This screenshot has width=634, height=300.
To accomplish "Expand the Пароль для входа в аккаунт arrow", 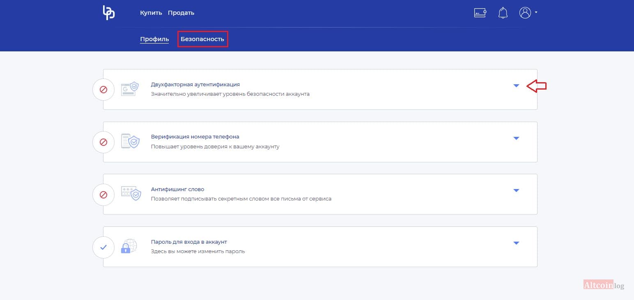I will pos(517,243).
